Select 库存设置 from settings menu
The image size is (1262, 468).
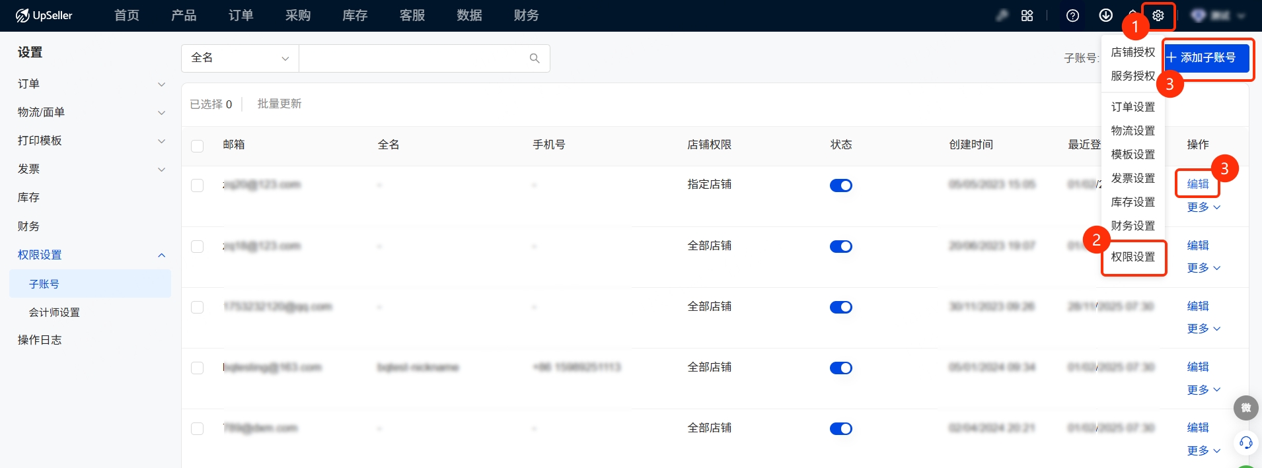(1132, 202)
